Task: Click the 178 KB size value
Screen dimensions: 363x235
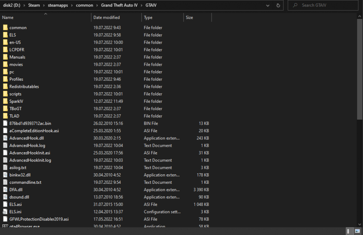Action: pos(203,175)
